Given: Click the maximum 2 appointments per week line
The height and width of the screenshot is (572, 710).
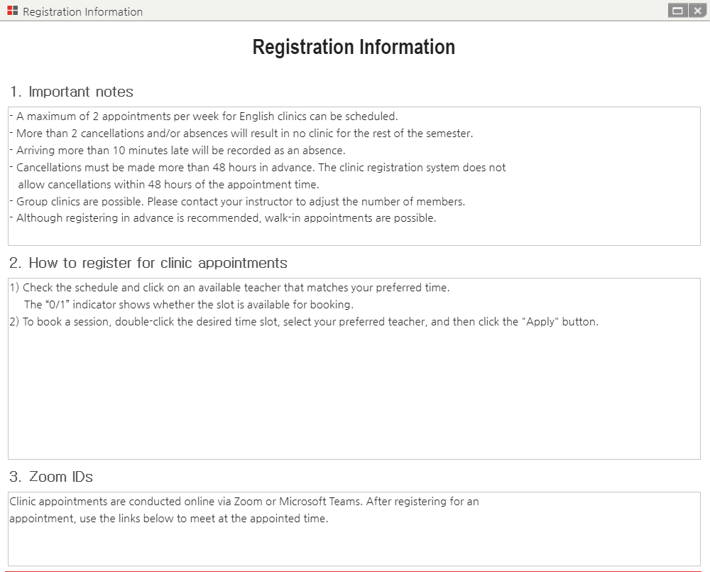Looking at the screenshot, I should 204,117.
